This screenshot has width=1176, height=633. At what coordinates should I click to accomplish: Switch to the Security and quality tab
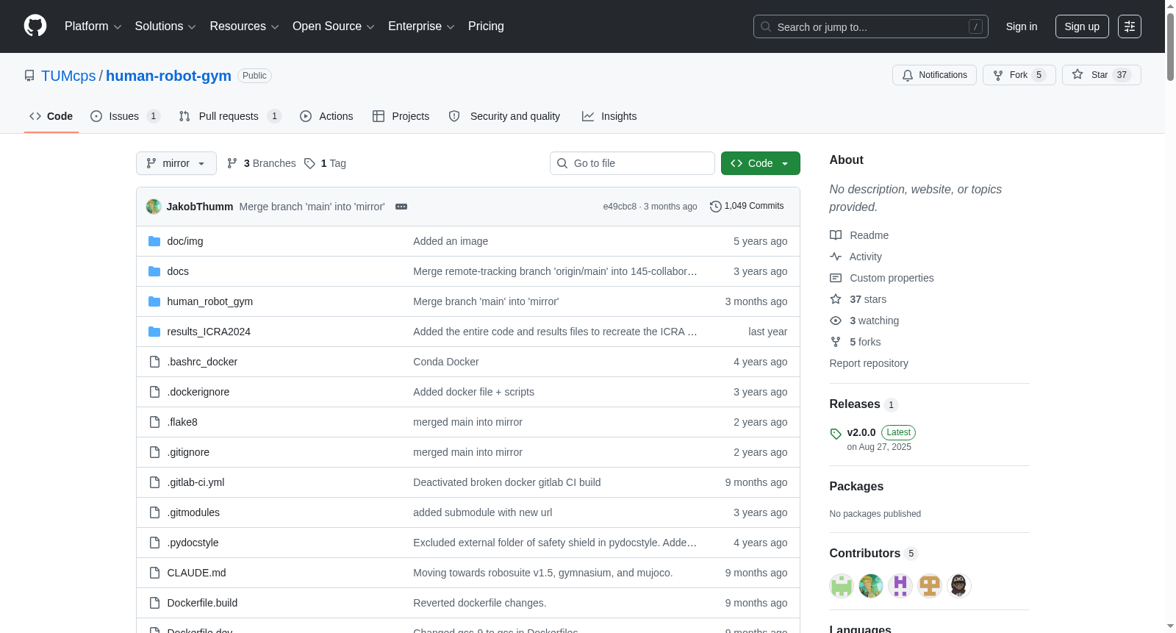(504, 116)
